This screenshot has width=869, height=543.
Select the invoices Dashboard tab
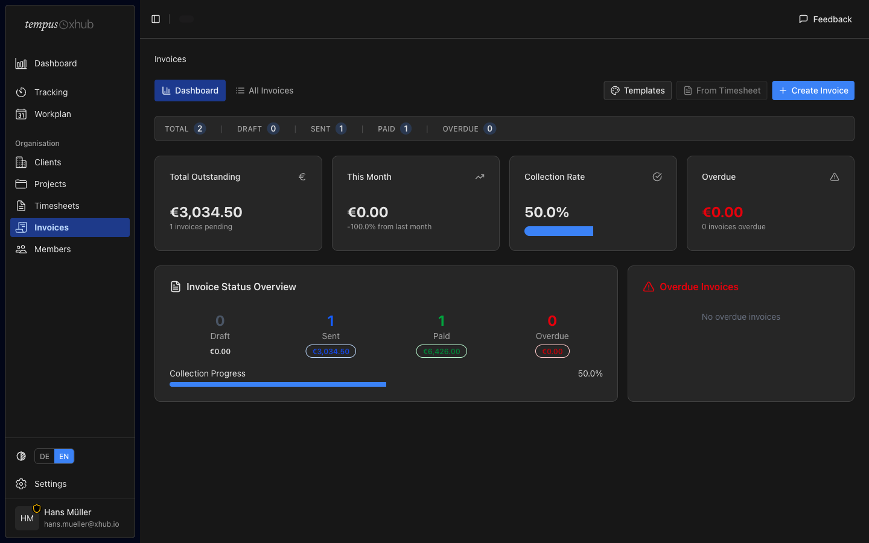tap(190, 91)
